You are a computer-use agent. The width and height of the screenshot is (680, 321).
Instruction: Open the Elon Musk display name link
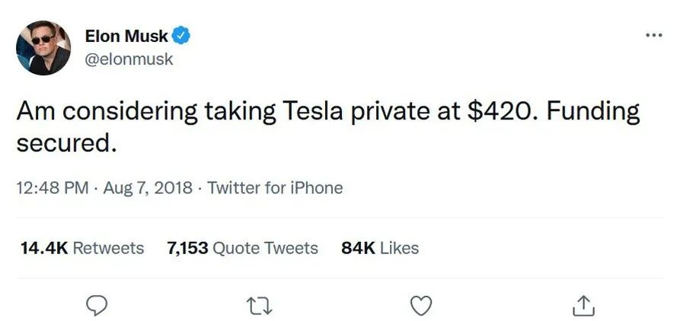(126, 36)
